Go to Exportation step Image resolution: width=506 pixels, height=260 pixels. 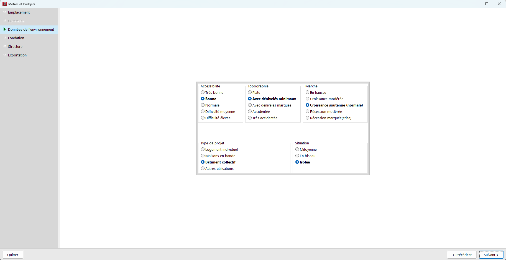(29, 55)
